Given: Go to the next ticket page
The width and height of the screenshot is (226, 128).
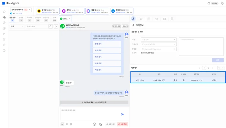Looking at the screenshot, I should pos(212,68).
